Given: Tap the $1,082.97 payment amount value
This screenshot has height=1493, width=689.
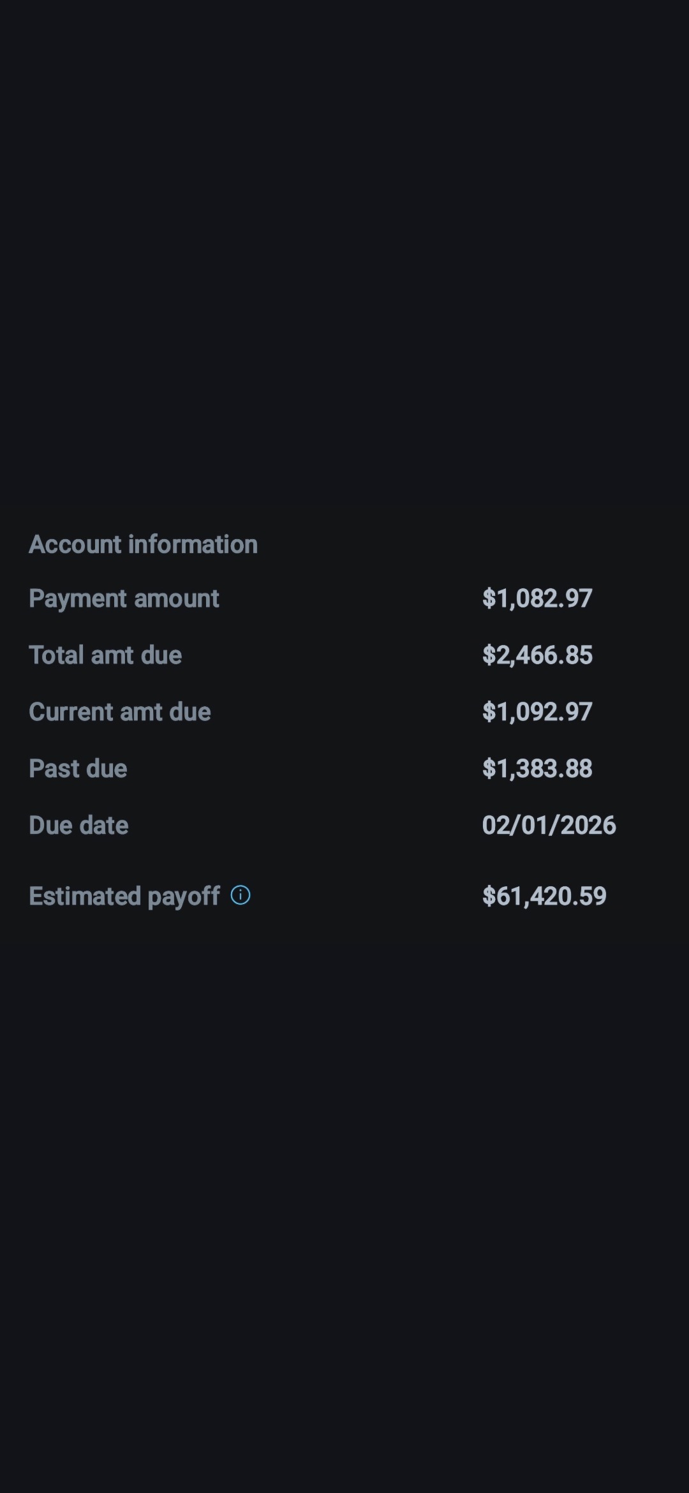Looking at the screenshot, I should coord(537,598).
